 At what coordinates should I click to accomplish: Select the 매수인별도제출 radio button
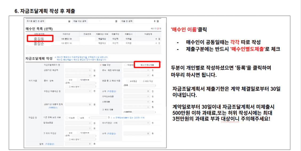[x=138, y=65]
